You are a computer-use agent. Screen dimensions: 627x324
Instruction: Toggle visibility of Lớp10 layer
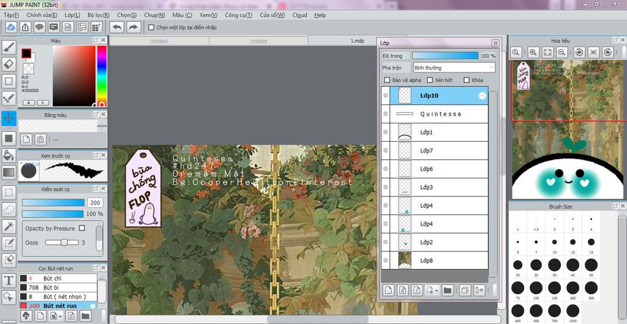[x=386, y=96]
